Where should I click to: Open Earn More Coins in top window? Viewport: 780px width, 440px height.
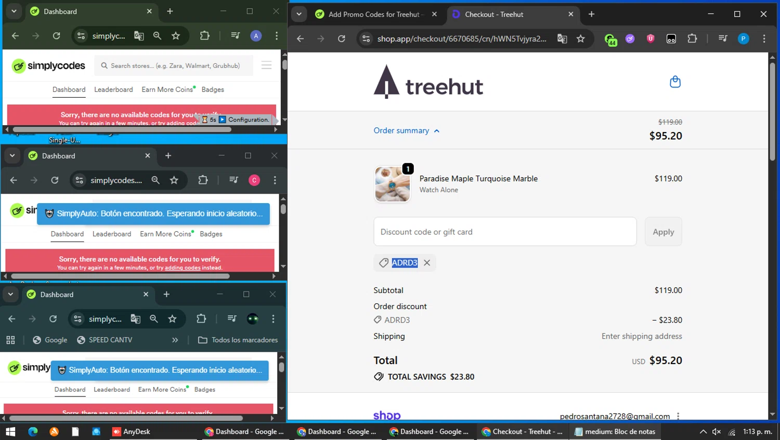(x=167, y=90)
